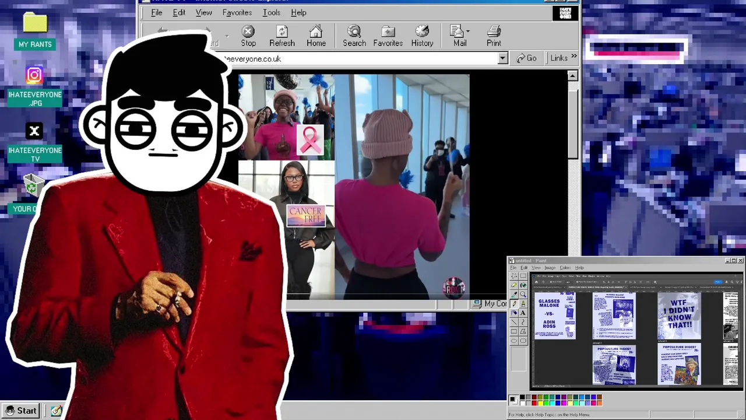
Task: Open the browser File menu
Action: point(157,12)
